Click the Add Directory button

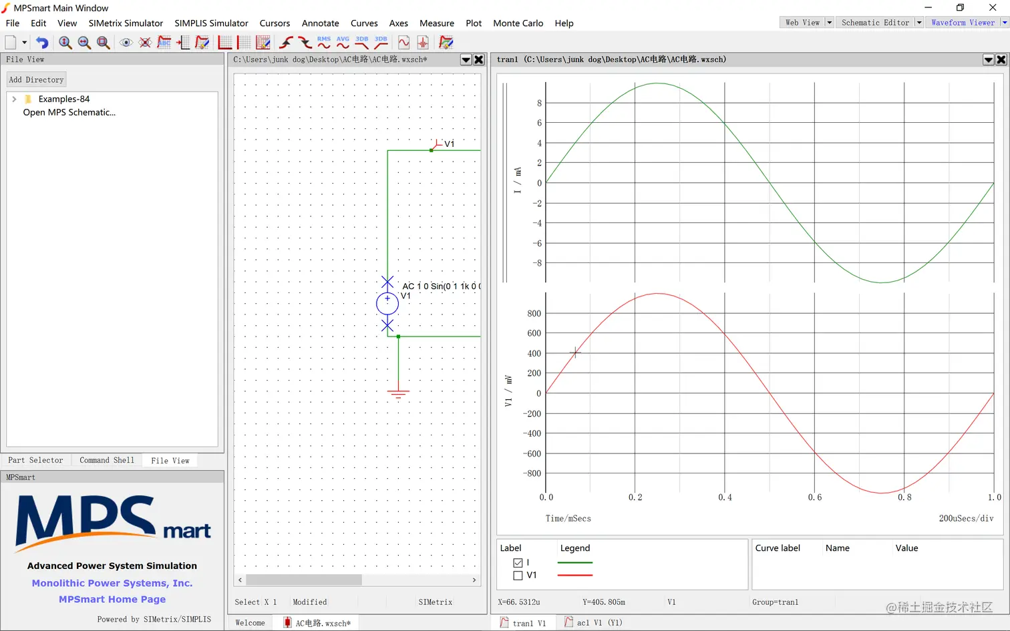36,79
